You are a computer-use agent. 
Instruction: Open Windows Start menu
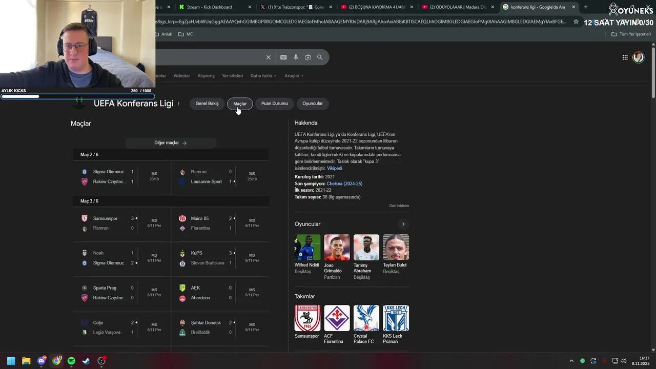click(11, 361)
